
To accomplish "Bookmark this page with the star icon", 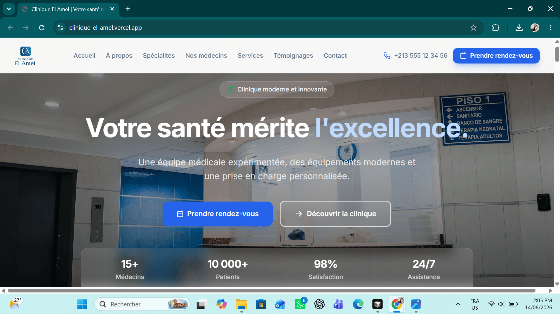I will 473,28.
